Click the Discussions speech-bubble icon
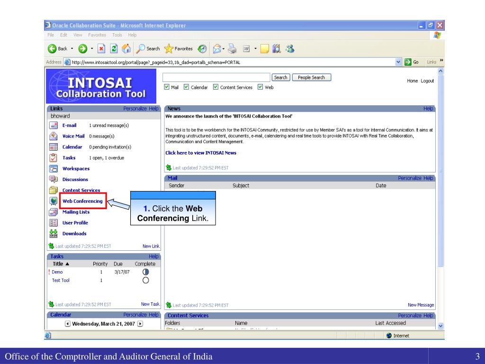 click(x=54, y=180)
